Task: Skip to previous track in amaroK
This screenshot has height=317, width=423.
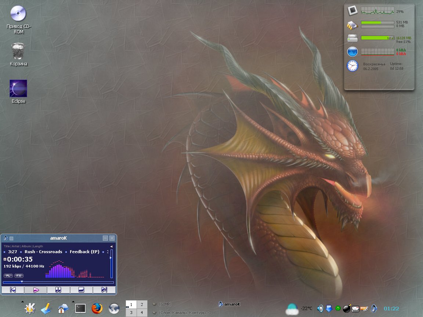Action: coord(13,290)
